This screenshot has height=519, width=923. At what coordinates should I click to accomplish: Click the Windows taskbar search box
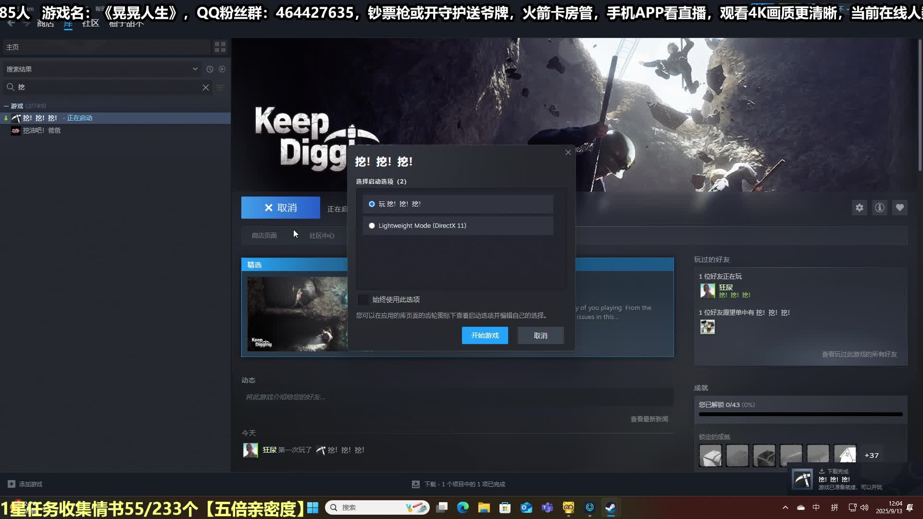(x=377, y=507)
